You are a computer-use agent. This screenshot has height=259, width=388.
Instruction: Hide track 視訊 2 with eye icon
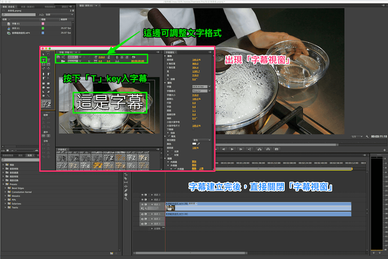142,200
